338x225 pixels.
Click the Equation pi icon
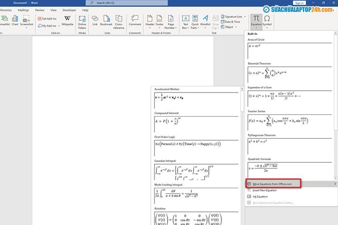click(x=256, y=19)
